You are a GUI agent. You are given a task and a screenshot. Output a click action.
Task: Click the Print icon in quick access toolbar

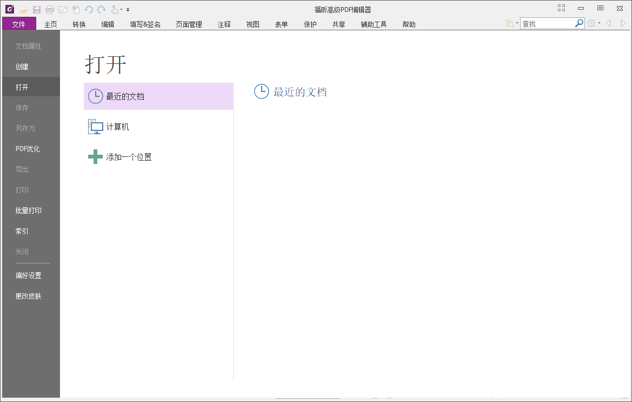49,9
